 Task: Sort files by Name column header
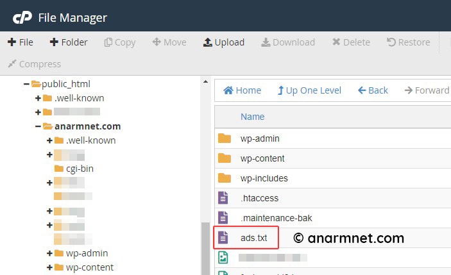252,117
